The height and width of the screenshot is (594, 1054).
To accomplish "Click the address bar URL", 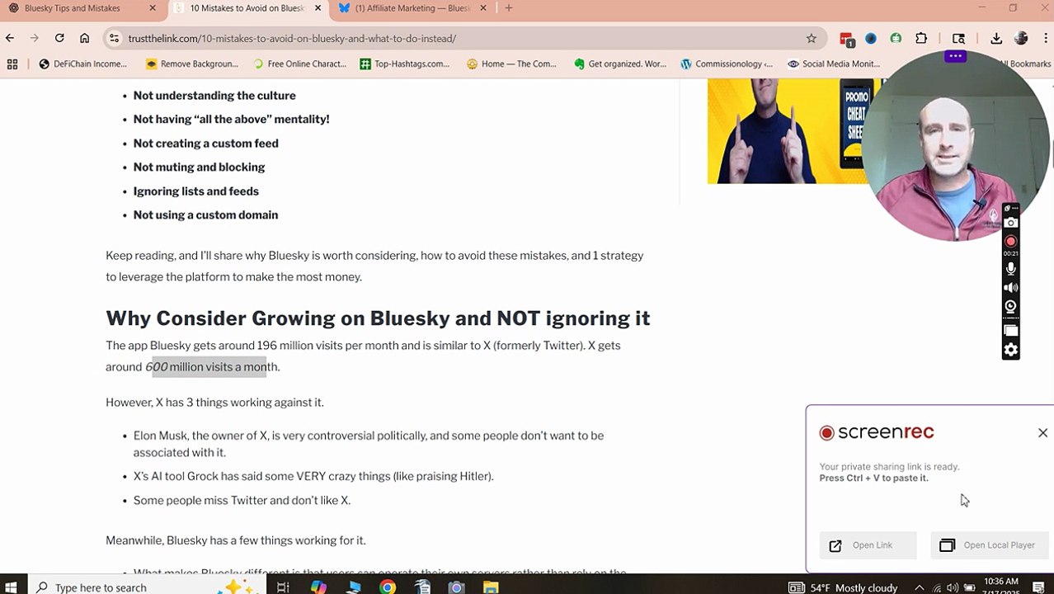I will point(292,38).
